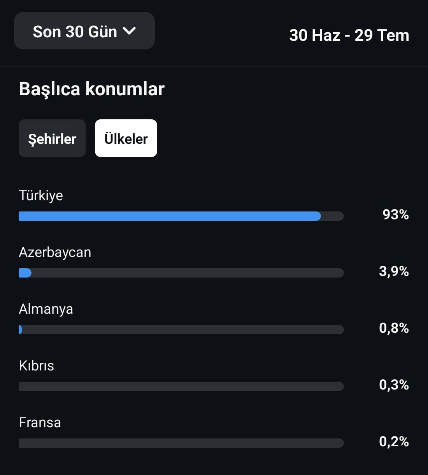Click the 0,3% value for Kıbrıs
The height and width of the screenshot is (475, 428).
[394, 385]
